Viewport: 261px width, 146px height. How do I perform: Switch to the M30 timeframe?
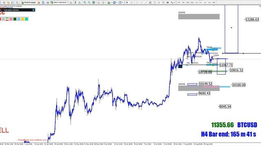coord(192,2)
